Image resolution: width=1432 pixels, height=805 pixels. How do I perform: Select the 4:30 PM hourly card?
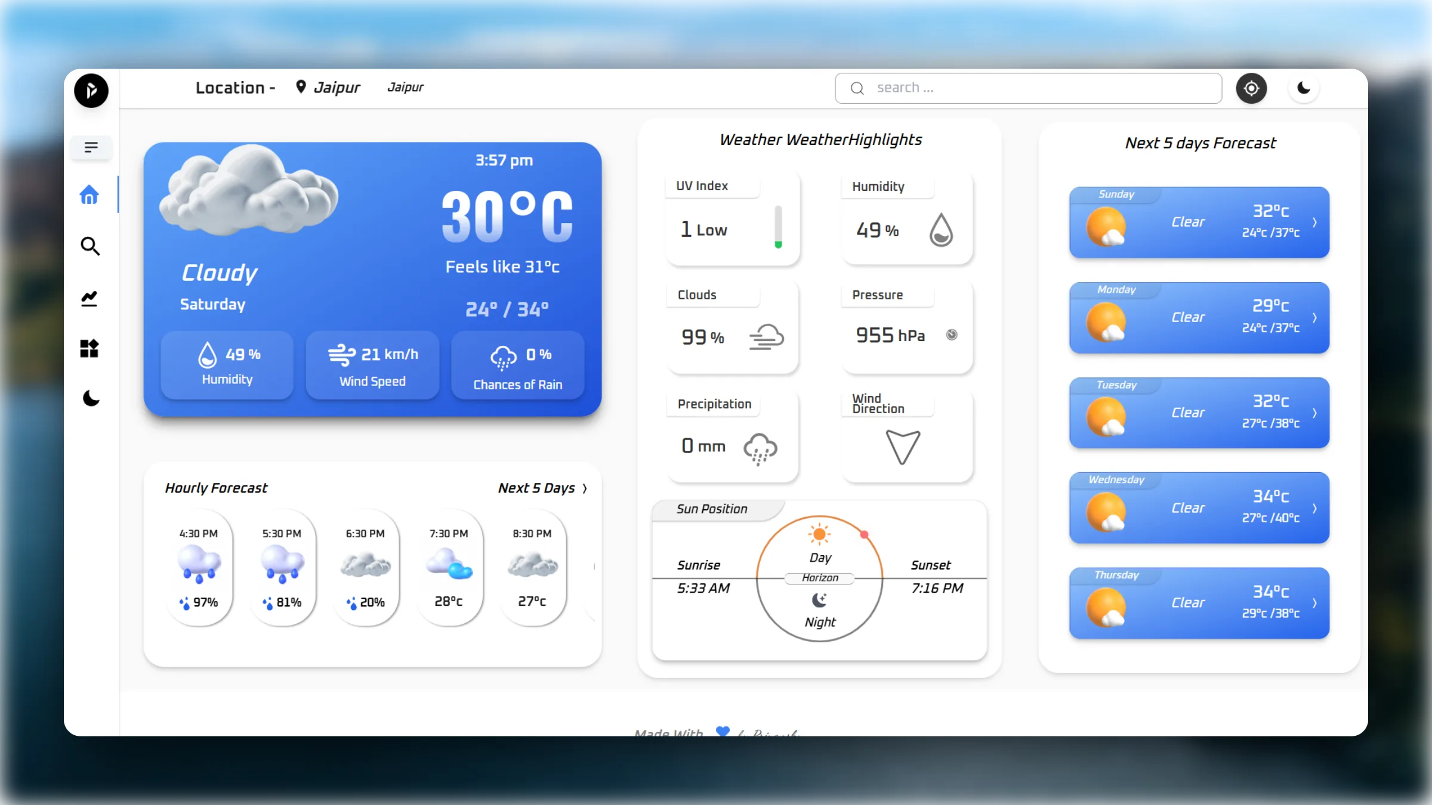[x=199, y=566]
